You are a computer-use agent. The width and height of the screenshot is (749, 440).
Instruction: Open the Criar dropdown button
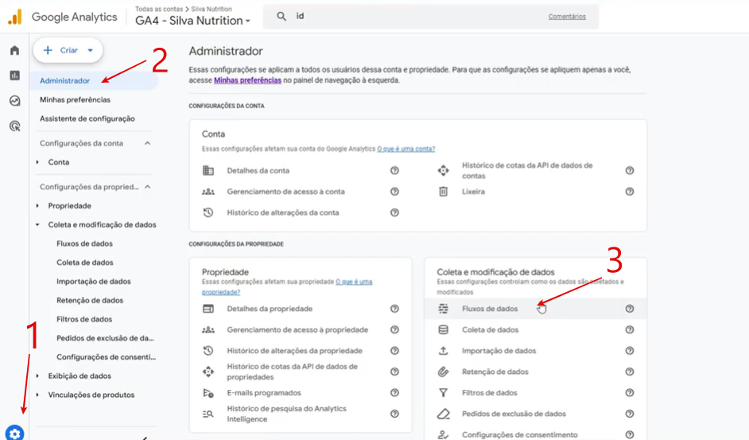[x=68, y=50]
